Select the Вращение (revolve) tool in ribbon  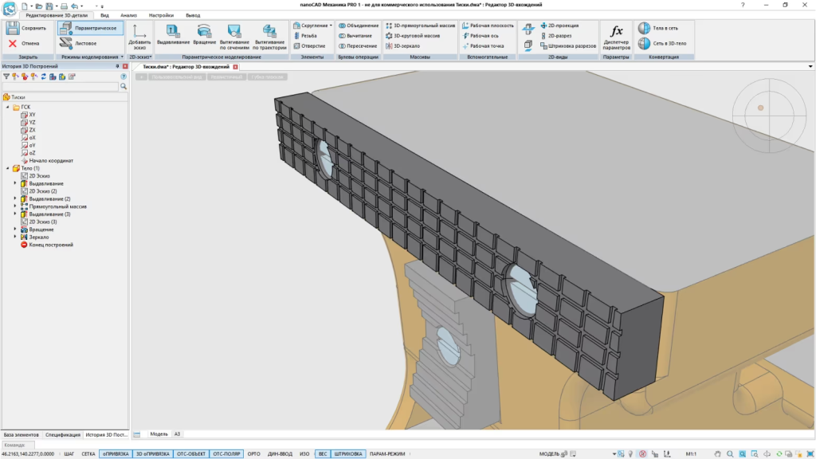pos(205,30)
